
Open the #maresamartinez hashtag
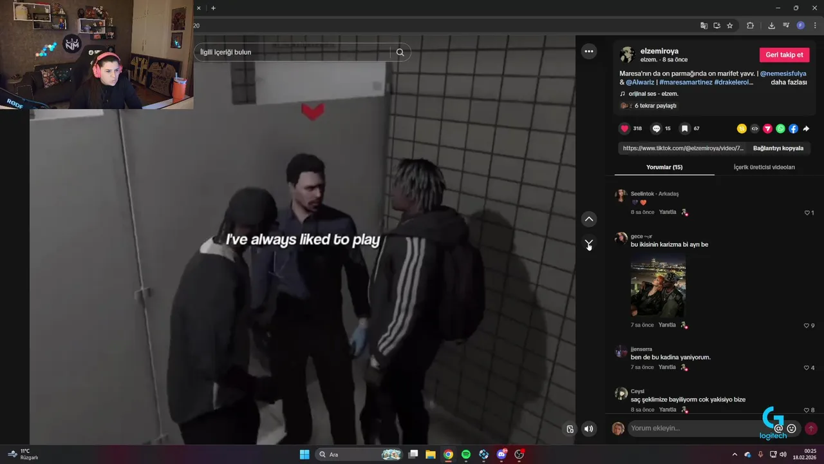(x=685, y=82)
